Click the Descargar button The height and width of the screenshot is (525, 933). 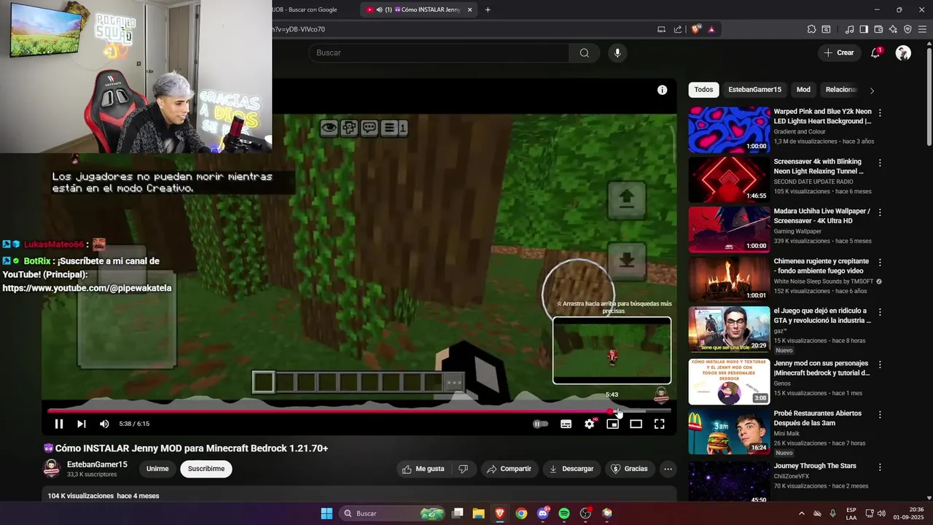click(x=571, y=469)
